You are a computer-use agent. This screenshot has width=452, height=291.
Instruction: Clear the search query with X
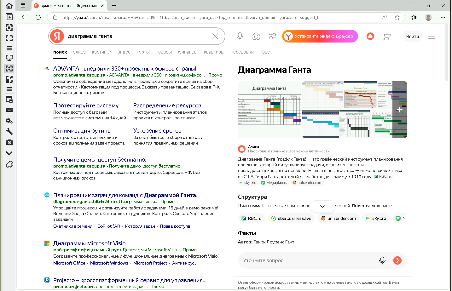[x=215, y=36]
